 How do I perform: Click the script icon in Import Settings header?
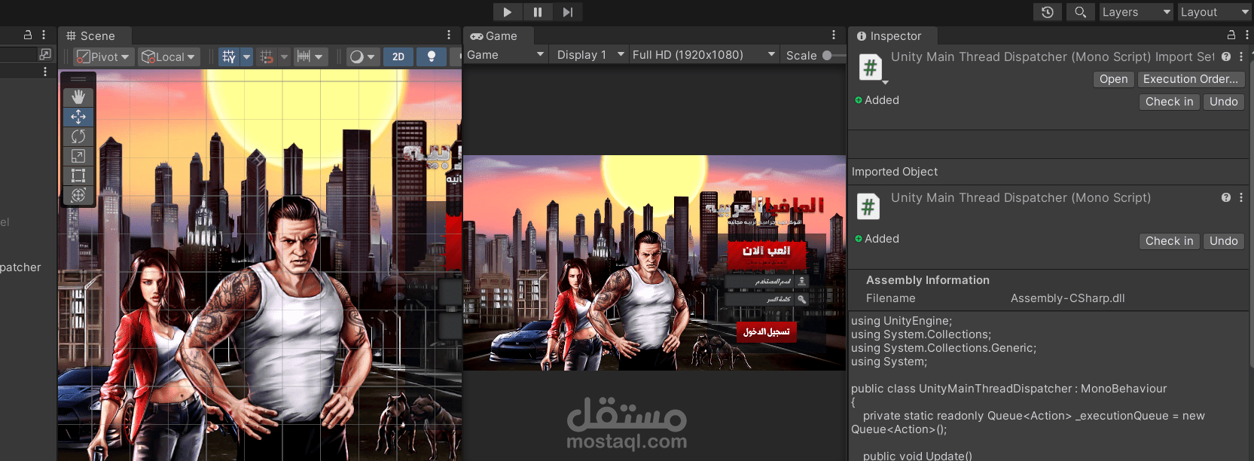coord(871,68)
